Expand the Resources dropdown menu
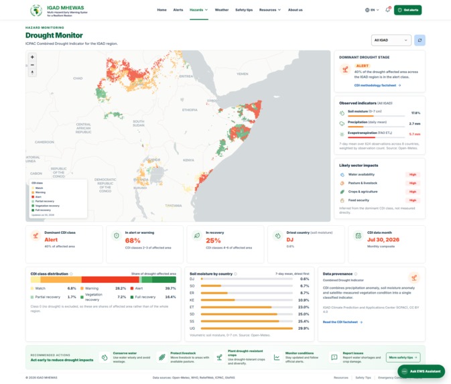The height and width of the screenshot is (384, 451). [270, 10]
